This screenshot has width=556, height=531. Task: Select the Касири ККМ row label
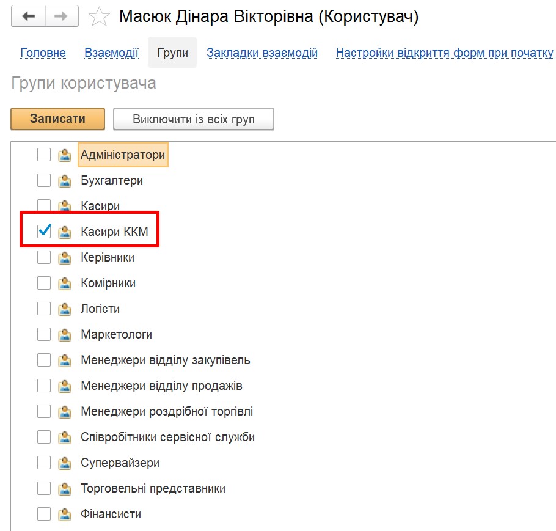pyautogui.click(x=114, y=231)
